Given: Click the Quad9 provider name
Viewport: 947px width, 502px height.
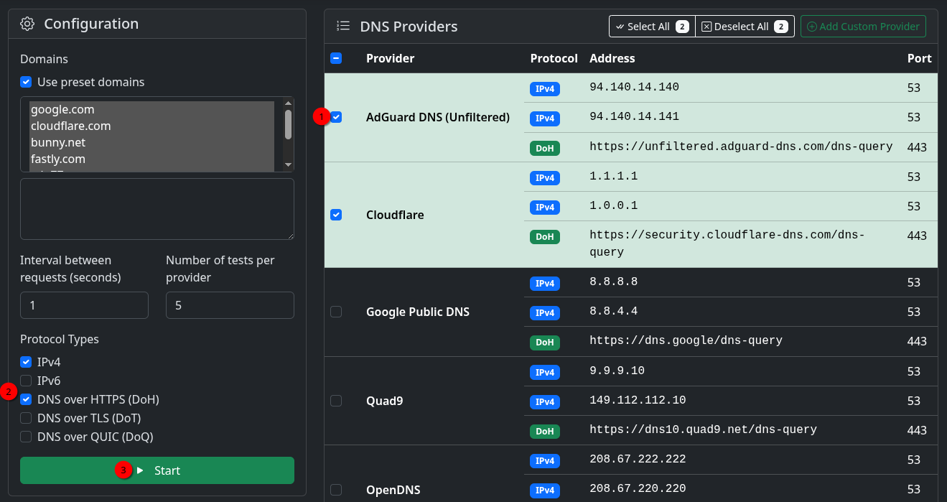Looking at the screenshot, I should pyautogui.click(x=385, y=401).
